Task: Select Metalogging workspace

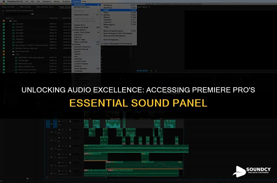Action: [119, 24]
